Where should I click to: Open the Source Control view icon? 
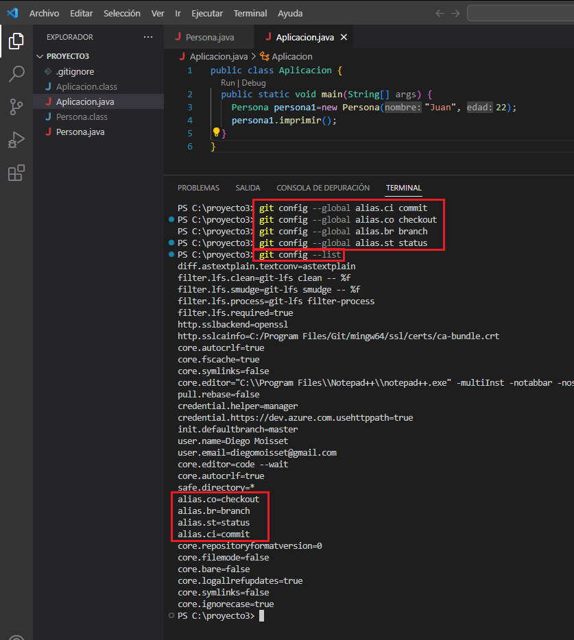16,107
